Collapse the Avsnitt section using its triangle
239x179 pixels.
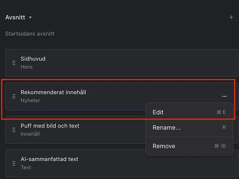point(30,18)
